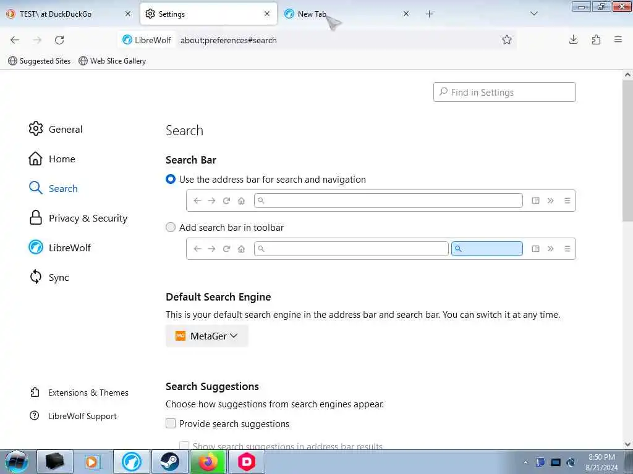Click the house icon beside Home
Viewport: 633px width, 474px height.
35,159
